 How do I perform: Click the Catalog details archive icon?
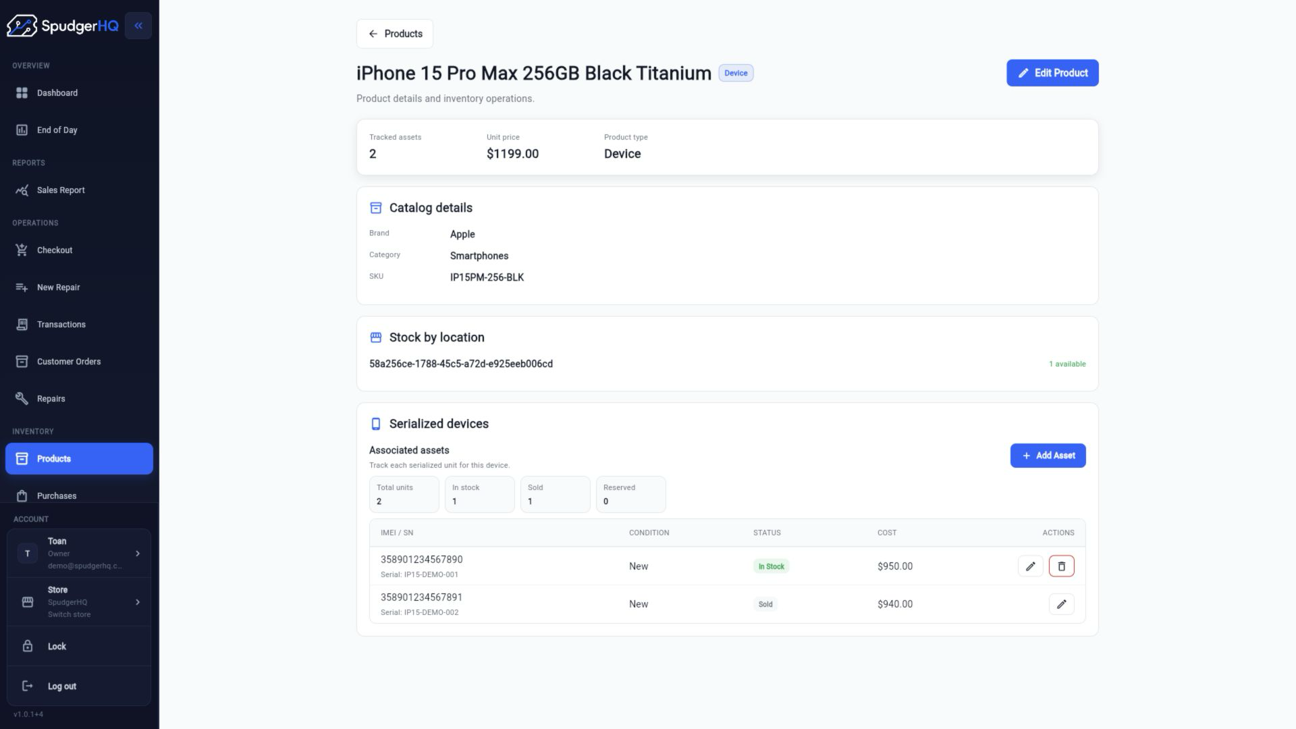tap(376, 208)
